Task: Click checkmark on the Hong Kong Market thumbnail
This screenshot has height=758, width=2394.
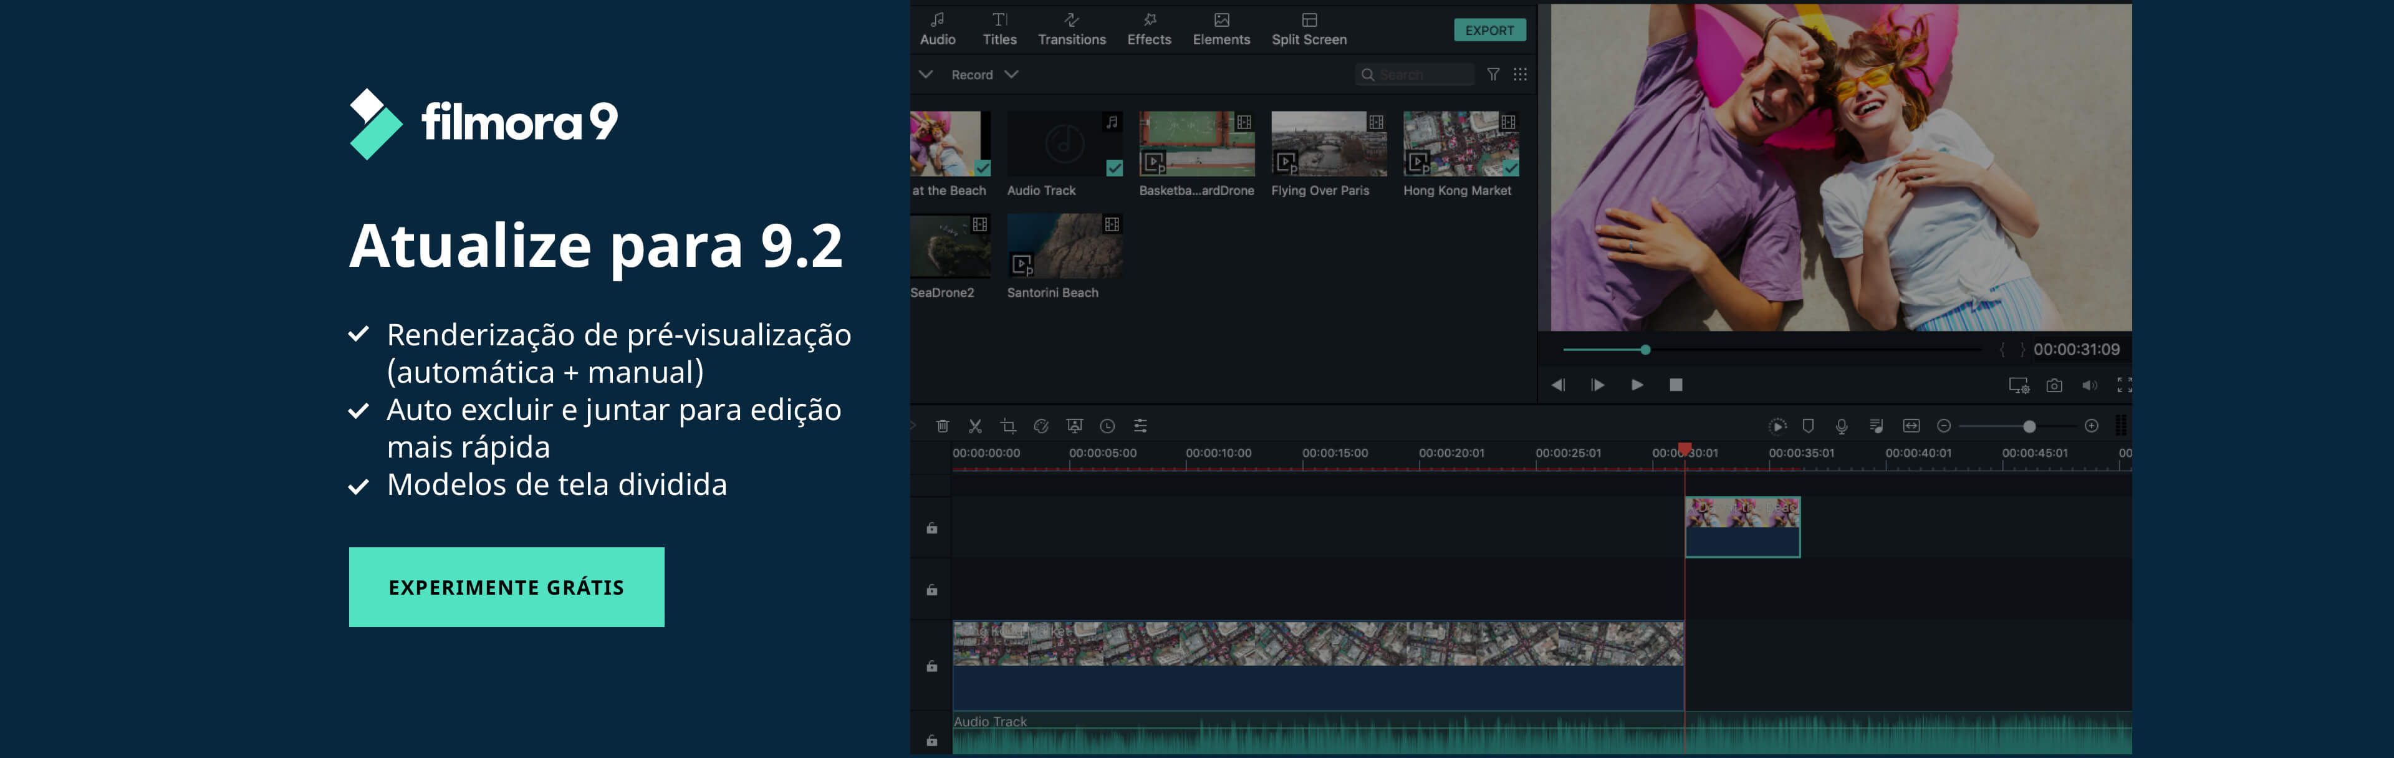Action: point(1510,168)
